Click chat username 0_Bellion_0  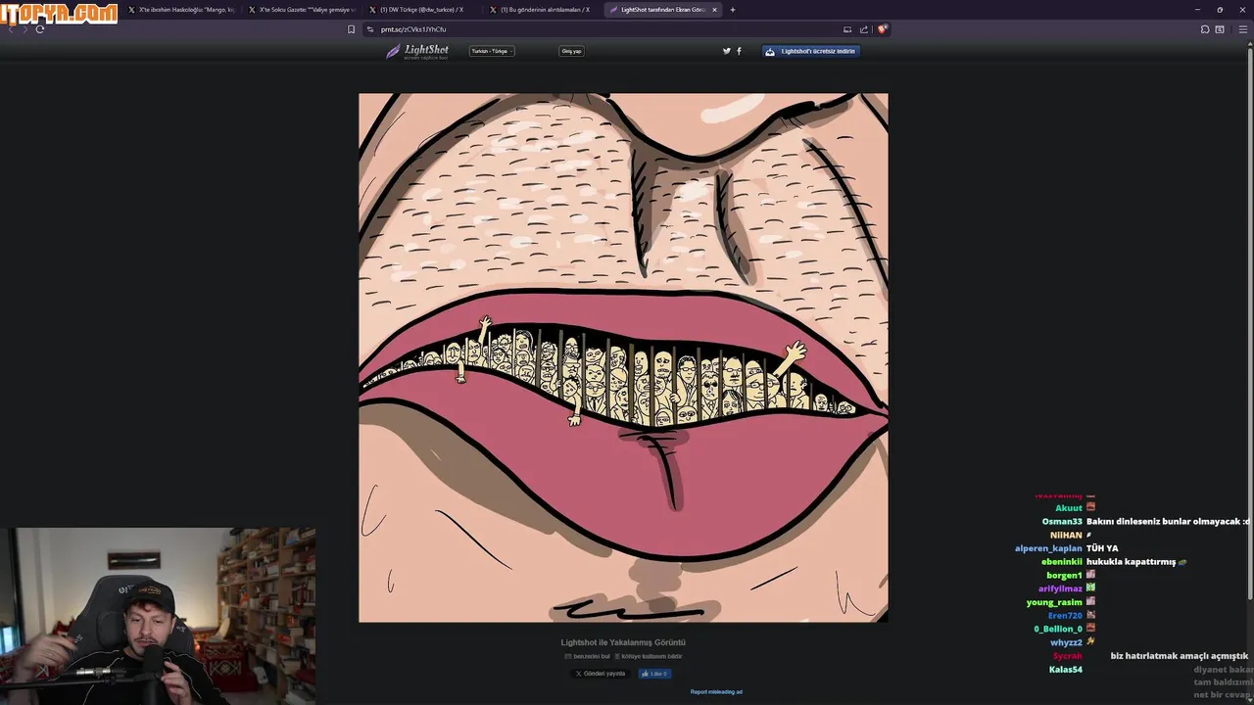point(1058,629)
